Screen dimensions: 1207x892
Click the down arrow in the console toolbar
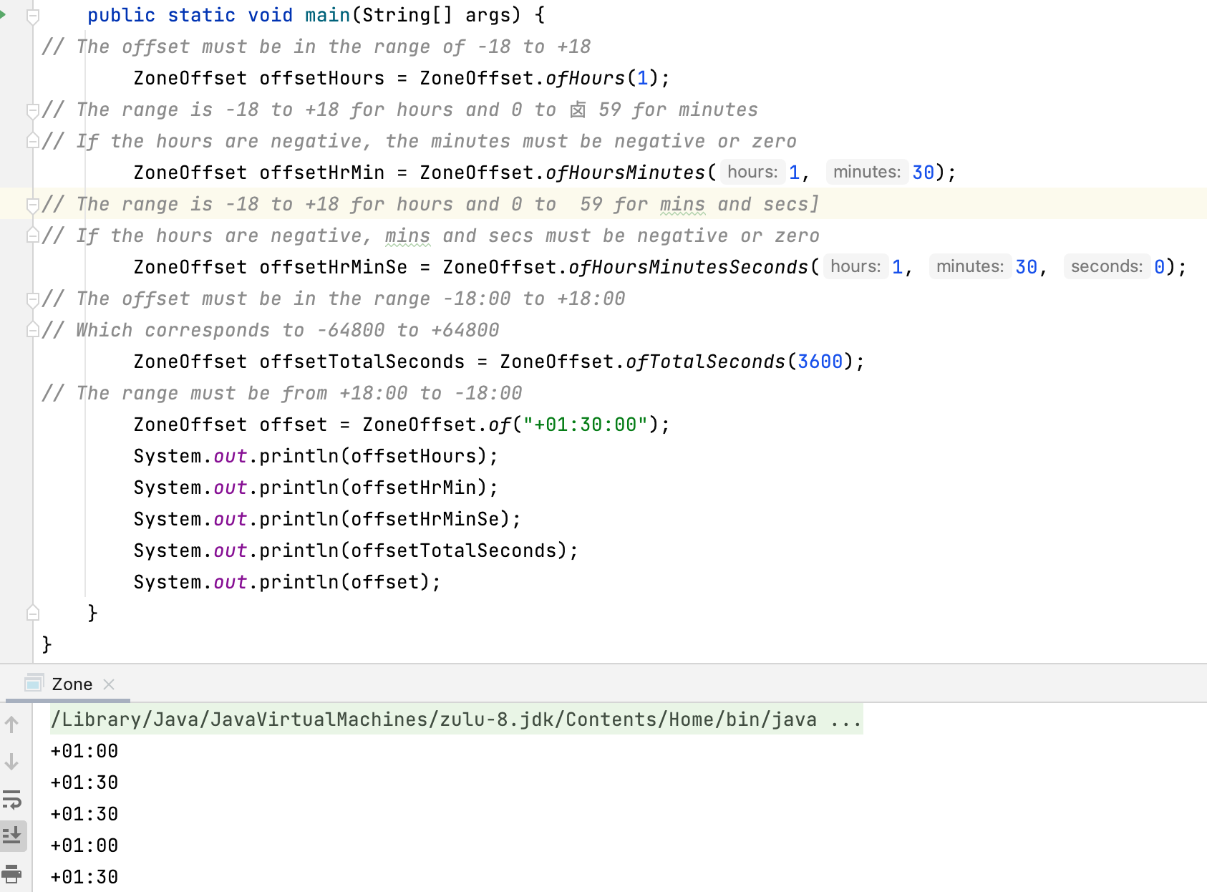[11, 762]
